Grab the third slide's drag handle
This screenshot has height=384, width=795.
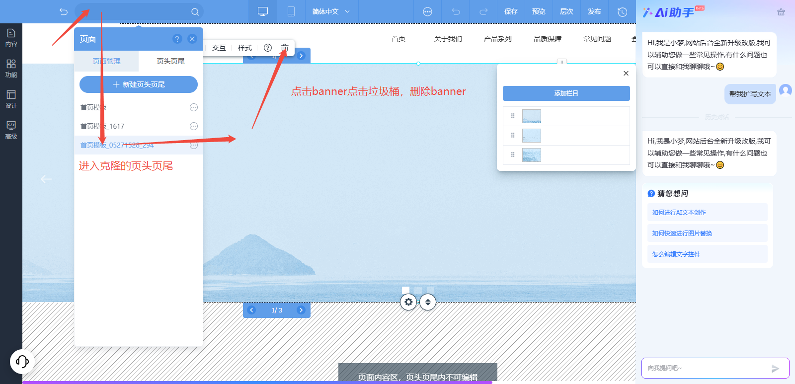513,154
